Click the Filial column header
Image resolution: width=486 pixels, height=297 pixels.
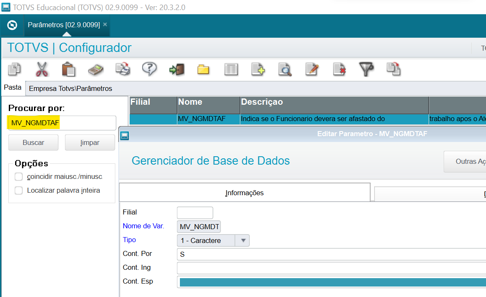coord(153,105)
